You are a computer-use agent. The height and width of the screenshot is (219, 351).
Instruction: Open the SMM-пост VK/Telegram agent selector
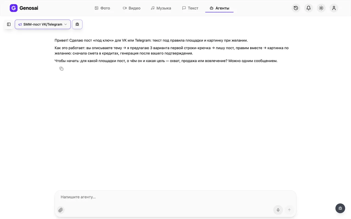coord(43,24)
